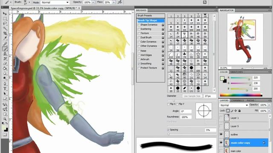Viewport: 273px width, 153px height.
Task: Switch to the Channels tab
Action: pyautogui.click(x=237, y=100)
